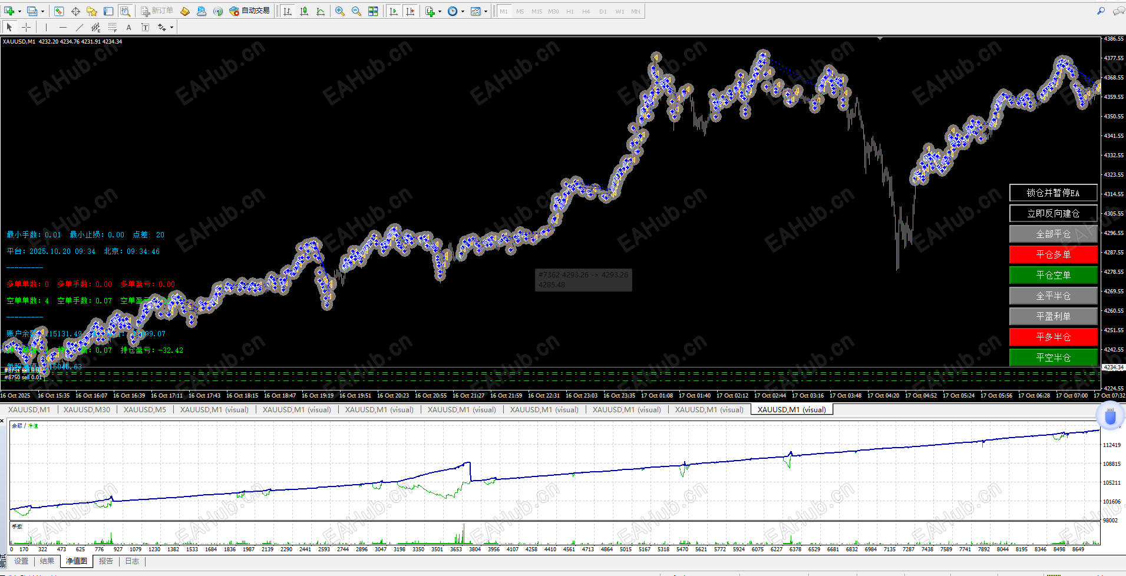The image size is (1126, 576).
Task: Select the trendline drawing tool
Action: pos(80,27)
